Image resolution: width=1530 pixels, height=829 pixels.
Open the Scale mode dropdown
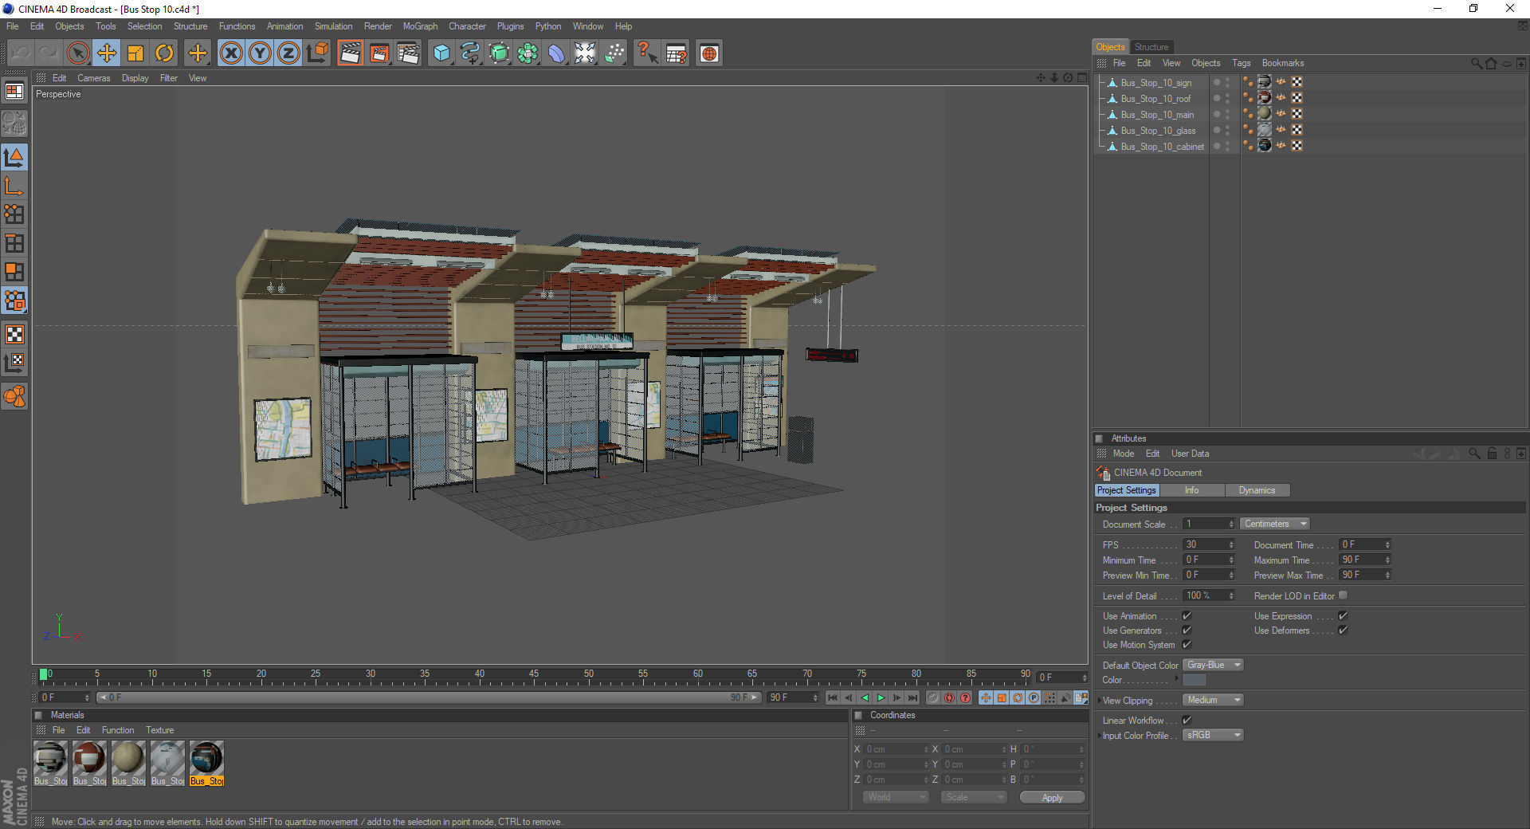[973, 797]
